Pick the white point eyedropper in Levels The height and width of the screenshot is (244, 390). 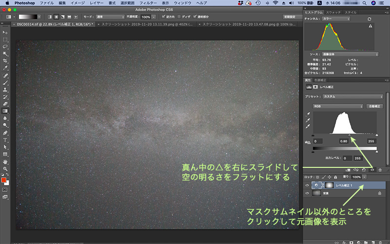point(308,126)
